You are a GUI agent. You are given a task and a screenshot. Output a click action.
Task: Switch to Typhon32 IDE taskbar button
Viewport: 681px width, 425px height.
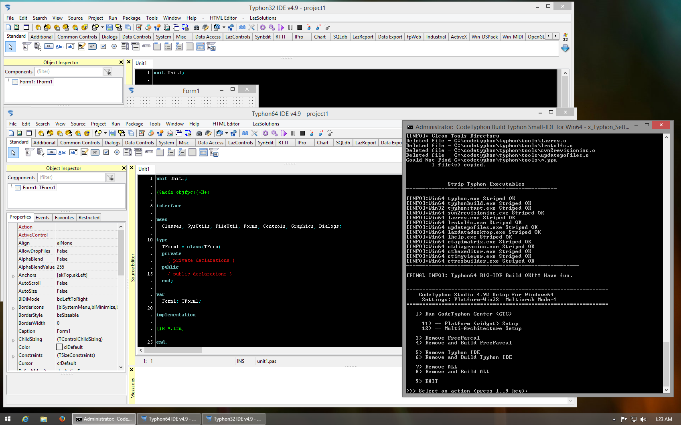pyautogui.click(x=233, y=419)
